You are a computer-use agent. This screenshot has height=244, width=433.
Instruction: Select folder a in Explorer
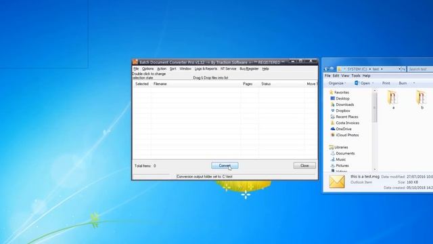pyautogui.click(x=392, y=100)
